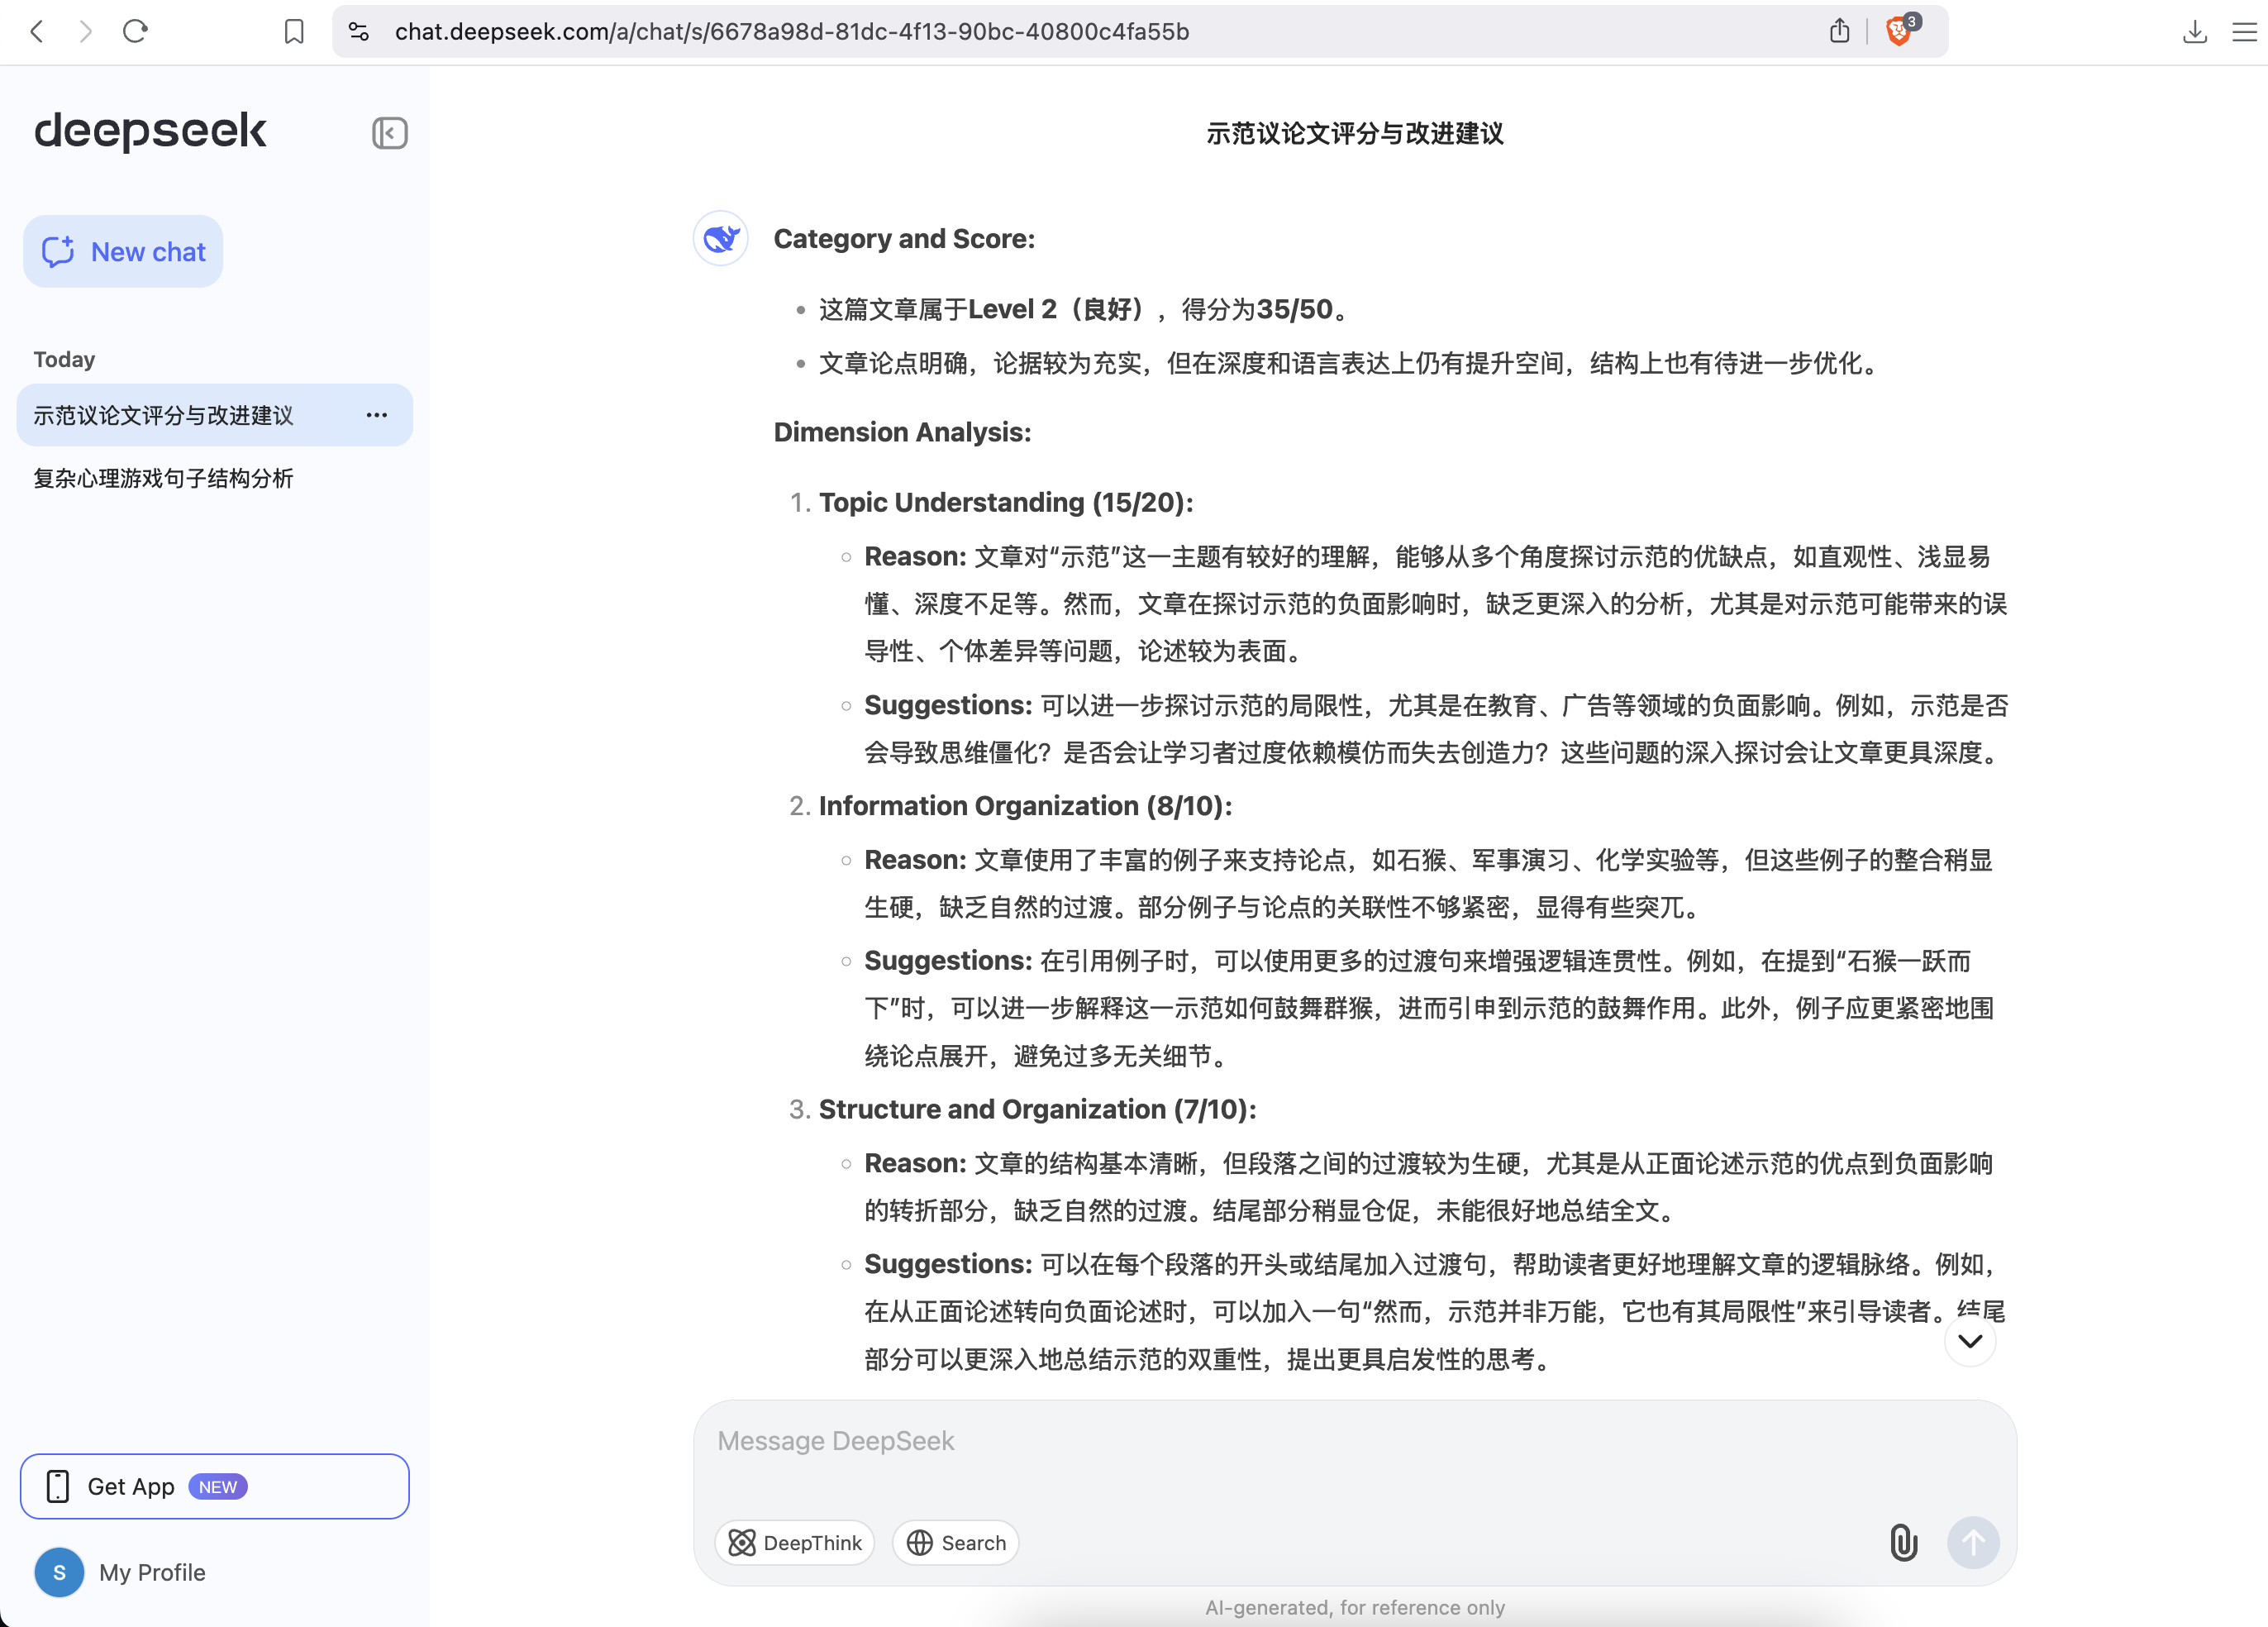The height and width of the screenshot is (1627, 2268).
Task: Open the 复杂心理游戏句子结构分析 chat
Action: [163, 478]
